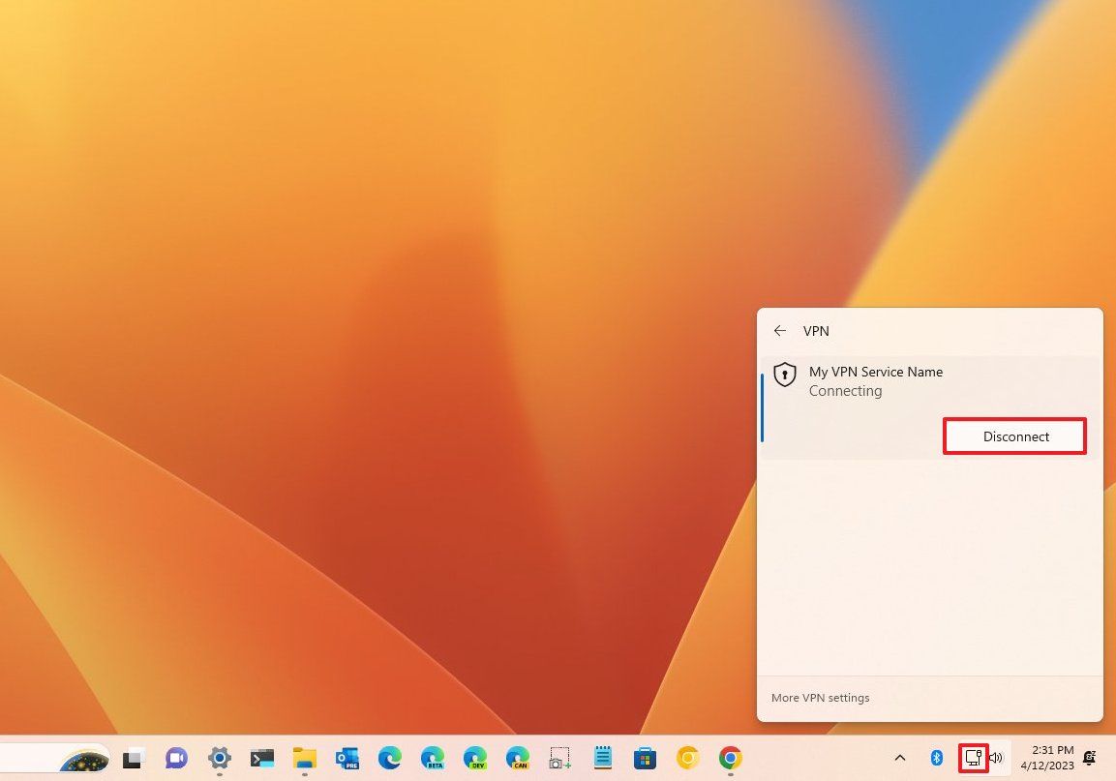Launch Microsoft Edge Beta
Image resolution: width=1116 pixels, height=781 pixels.
pyautogui.click(x=433, y=758)
